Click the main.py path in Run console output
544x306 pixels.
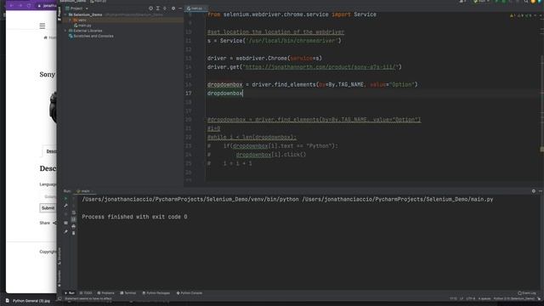398,200
